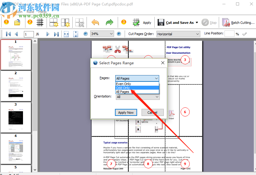Viewport: 256px width, 175px height.
Task: Click the Stop button on the toolbar
Action: pyautogui.click(x=209, y=22)
